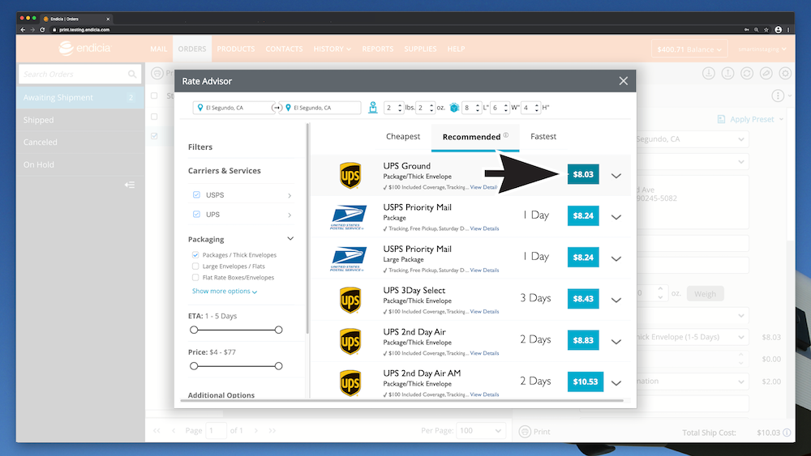Reload the page with the browser refresh icon

tap(42, 29)
